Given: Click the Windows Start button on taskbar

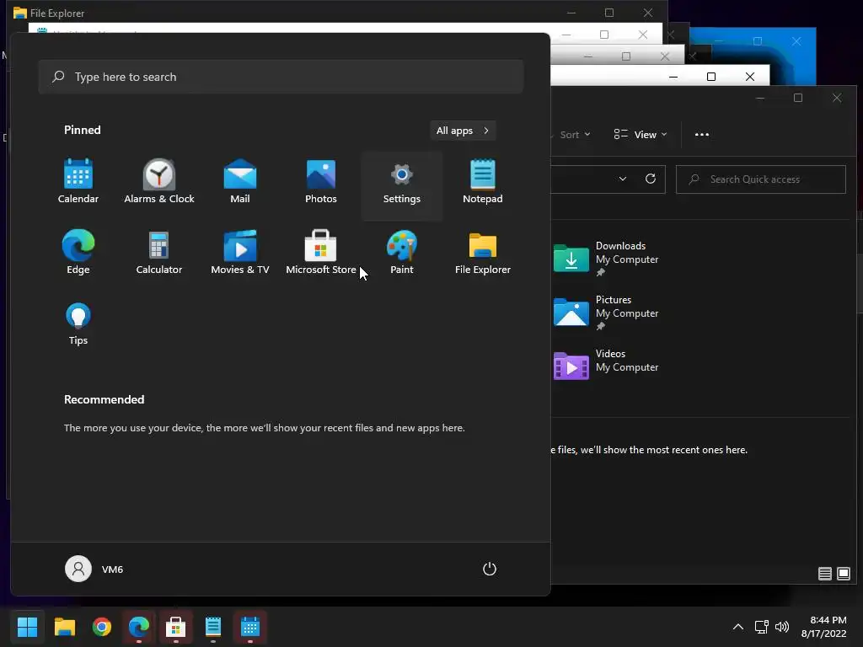Looking at the screenshot, I should [x=27, y=627].
